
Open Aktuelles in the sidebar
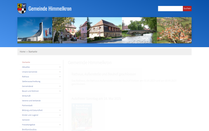26,67
